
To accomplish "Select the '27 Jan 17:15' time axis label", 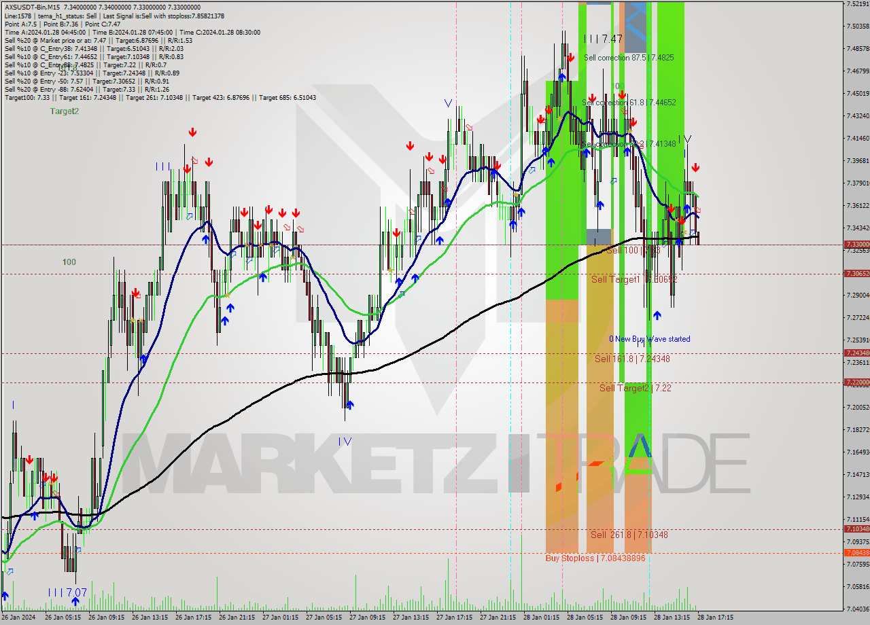I will coord(454,618).
